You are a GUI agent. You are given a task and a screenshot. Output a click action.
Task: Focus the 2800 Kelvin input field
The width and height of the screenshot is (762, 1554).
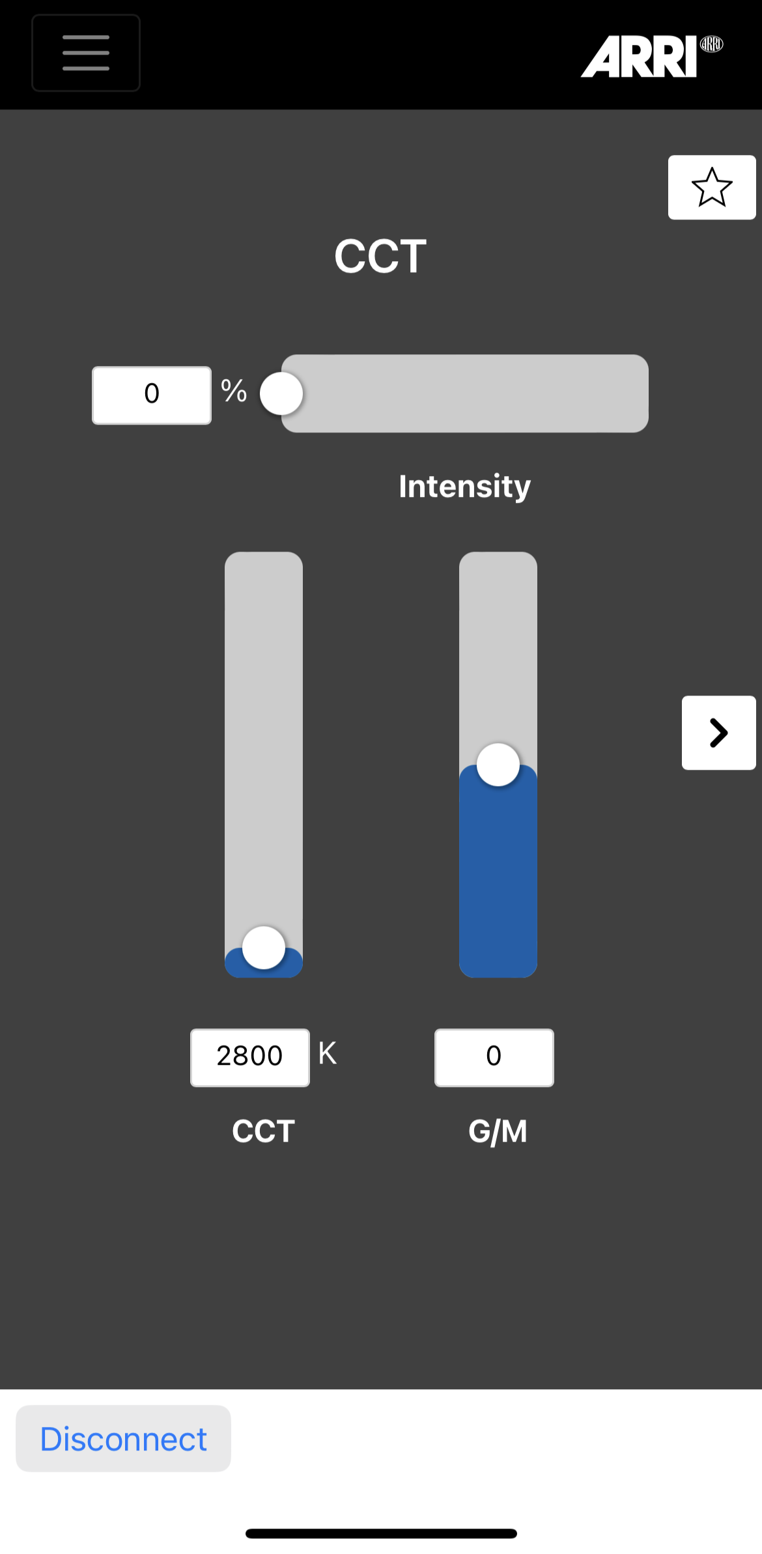[x=249, y=1057]
